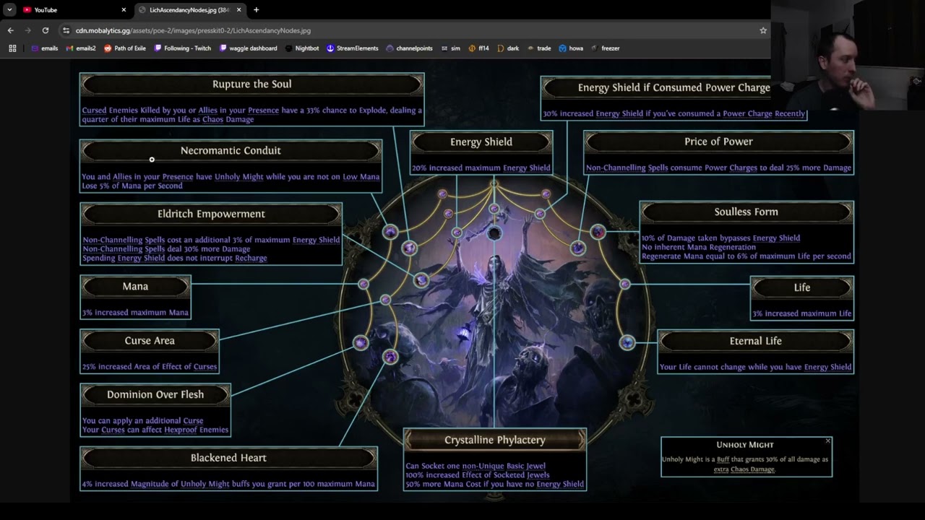Click the Curse Area title banner
The width and height of the screenshot is (925, 520).
tap(150, 341)
